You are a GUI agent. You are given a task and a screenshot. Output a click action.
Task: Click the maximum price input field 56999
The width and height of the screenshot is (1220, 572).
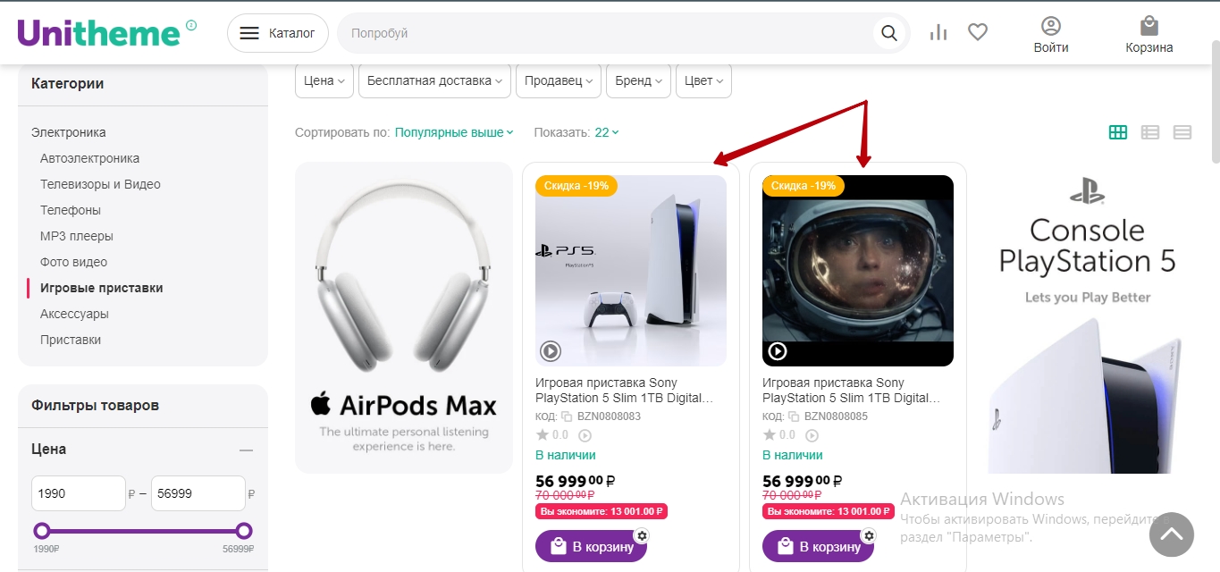[198, 493]
